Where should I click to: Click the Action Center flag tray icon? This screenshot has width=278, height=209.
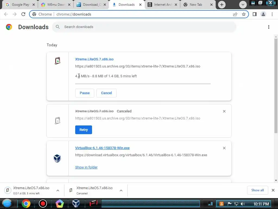click(x=229, y=204)
